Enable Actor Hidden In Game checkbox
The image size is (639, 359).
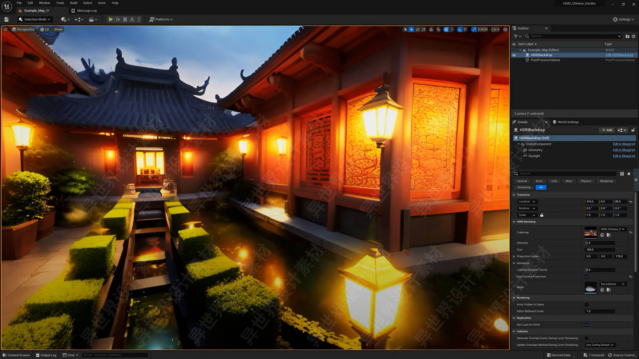(x=586, y=304)
